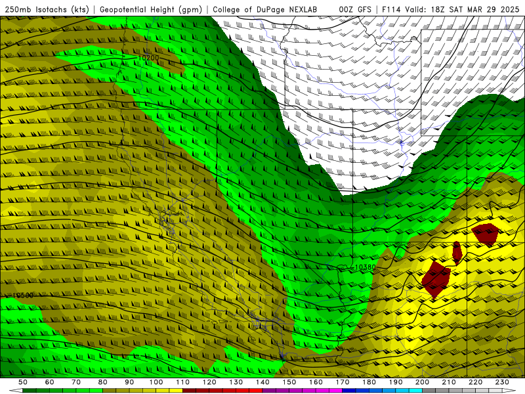
Task: Click the "Geopotential Height (gpm)" title text
Action: (x=151, y=9)
